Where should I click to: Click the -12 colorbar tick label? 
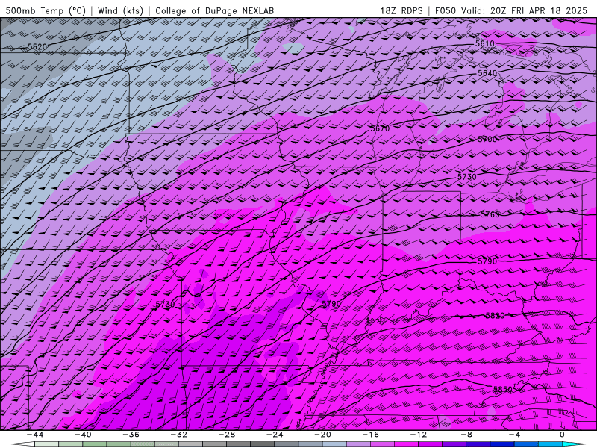point(419,435)
